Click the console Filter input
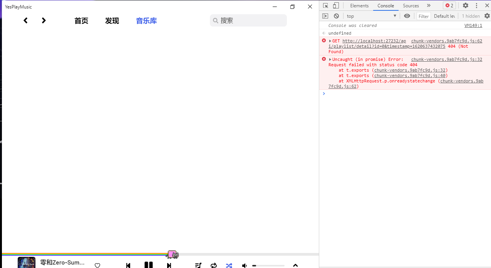The width and height of the screenshot is (491, 268). [x=424, y=16]
